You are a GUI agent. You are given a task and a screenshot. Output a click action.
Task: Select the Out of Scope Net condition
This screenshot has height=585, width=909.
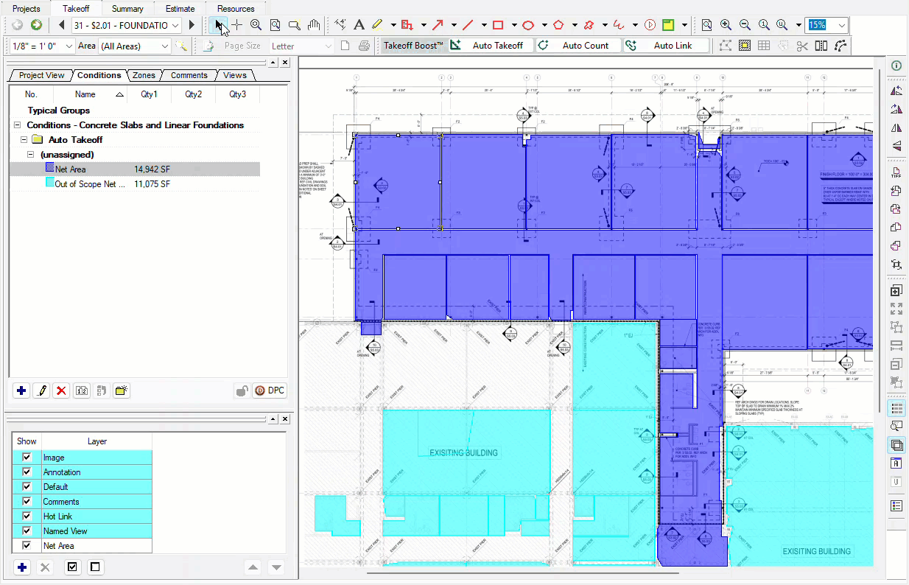click(x=135, y=184)
